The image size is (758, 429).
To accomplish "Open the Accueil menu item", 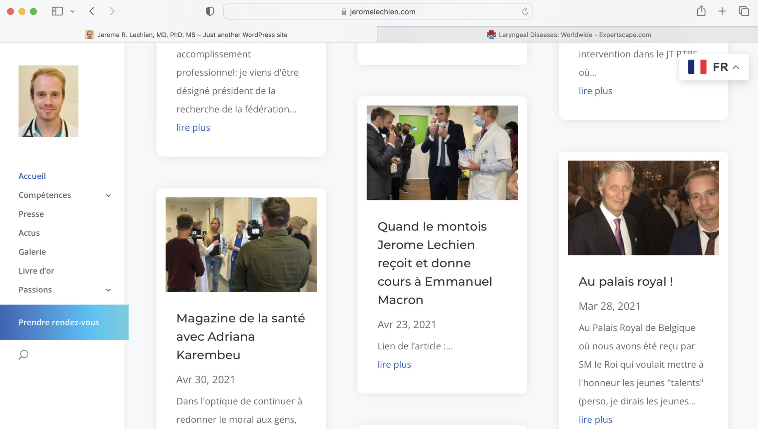I will pyautogui.click(x=32, y=176).
